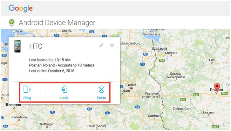This screenshot has height=131, width=231.
Task: Click the Ring button label
Action: click(x=27, y=98)
